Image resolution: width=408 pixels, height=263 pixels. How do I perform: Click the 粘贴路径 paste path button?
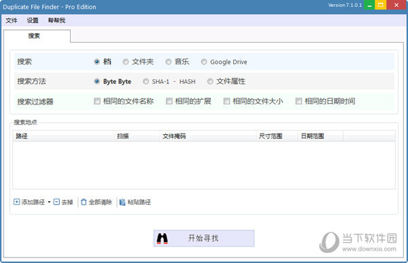point(135,202)
